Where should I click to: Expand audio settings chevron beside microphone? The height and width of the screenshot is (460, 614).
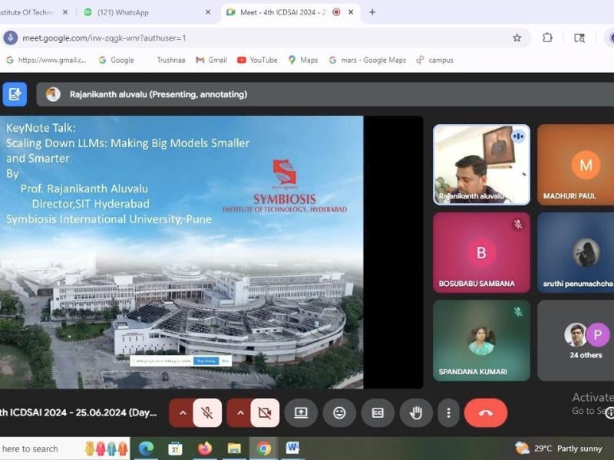click(182, 413)
